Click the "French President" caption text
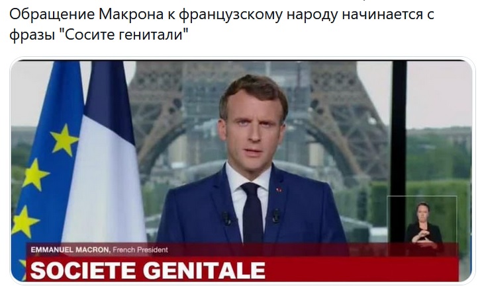 pyautogui.click(x=140, y=250)
